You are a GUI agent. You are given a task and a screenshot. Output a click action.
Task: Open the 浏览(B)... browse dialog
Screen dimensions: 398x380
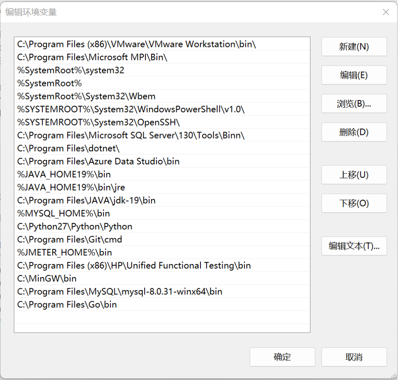[354, 104]
